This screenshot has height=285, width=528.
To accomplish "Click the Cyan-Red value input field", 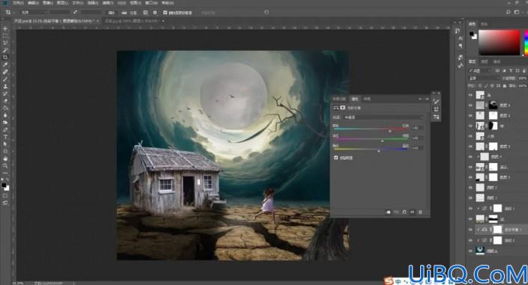I will pyautogui.click(x=418, y=128).
